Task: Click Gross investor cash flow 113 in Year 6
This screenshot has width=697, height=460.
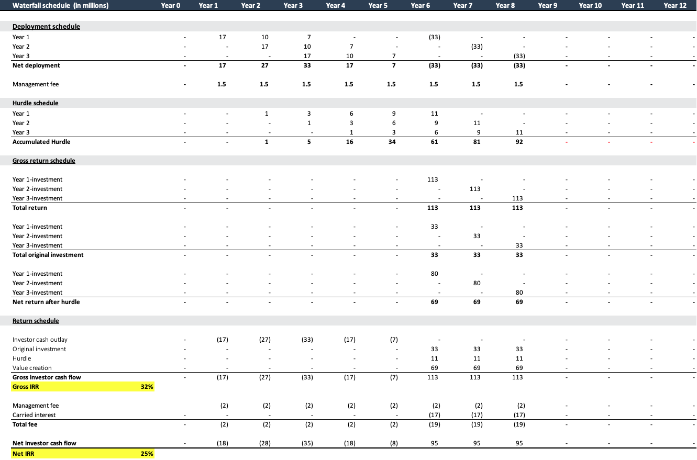Action: (433, 377)
